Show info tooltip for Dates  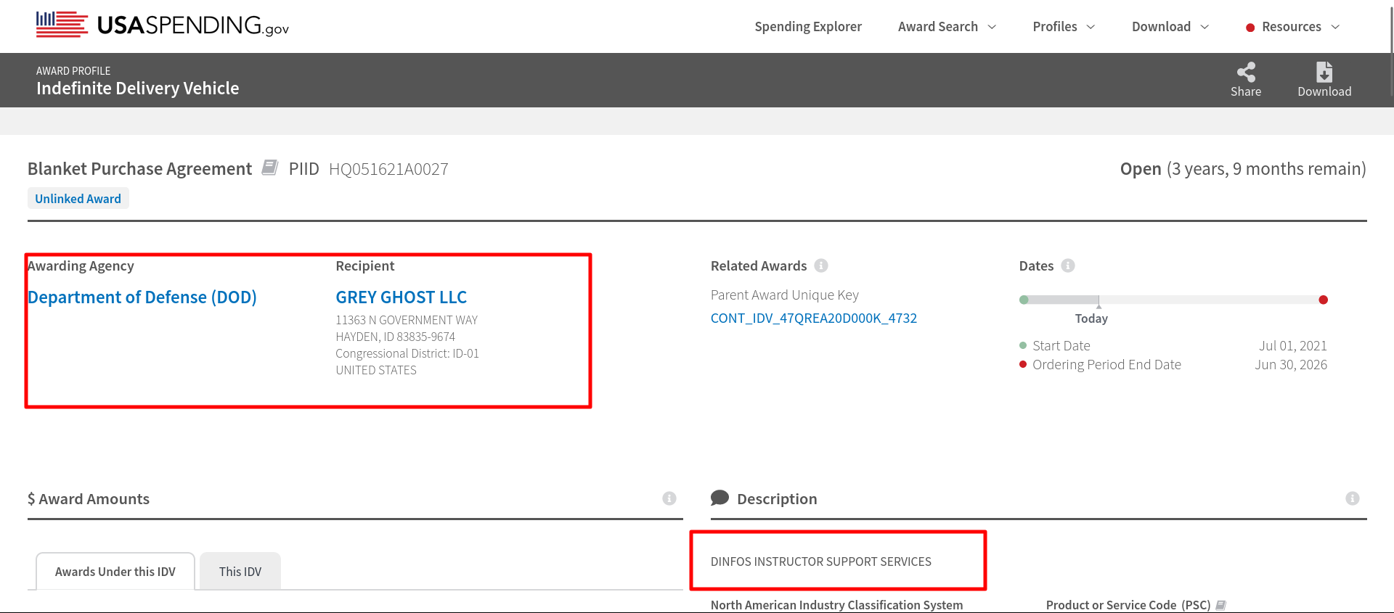coord(1068,266)
